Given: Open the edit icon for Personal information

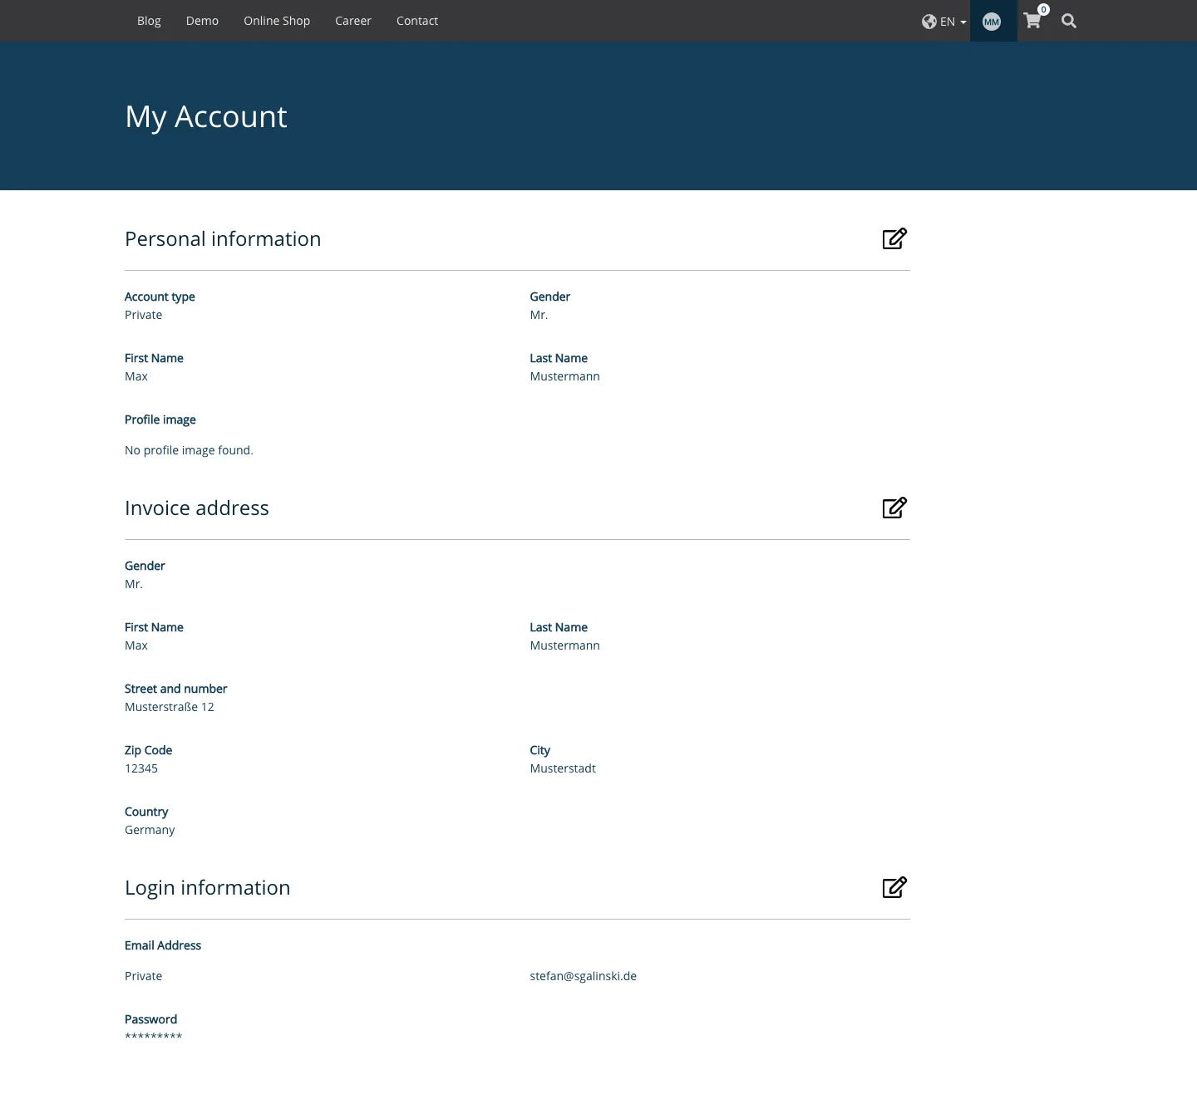Looking at the screenshot, I should (894, 238).
